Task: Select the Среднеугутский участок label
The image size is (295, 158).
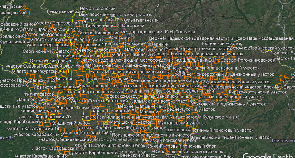Action: coord(185,109)
